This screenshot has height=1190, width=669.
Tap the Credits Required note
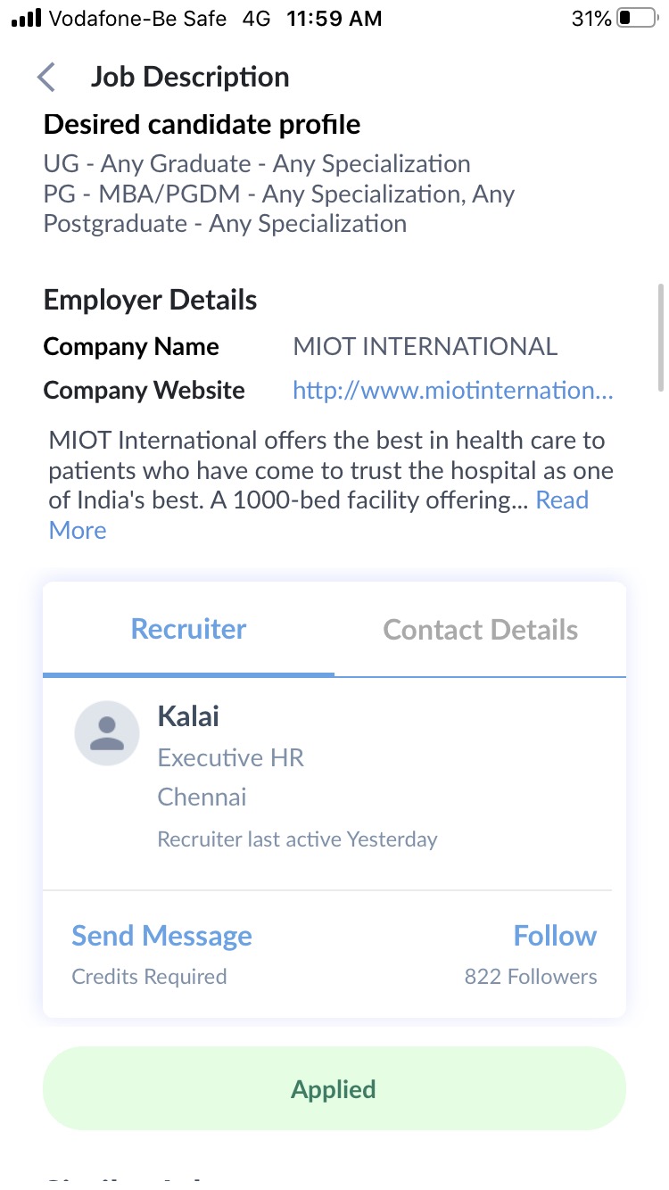click(x=149, y=977)
